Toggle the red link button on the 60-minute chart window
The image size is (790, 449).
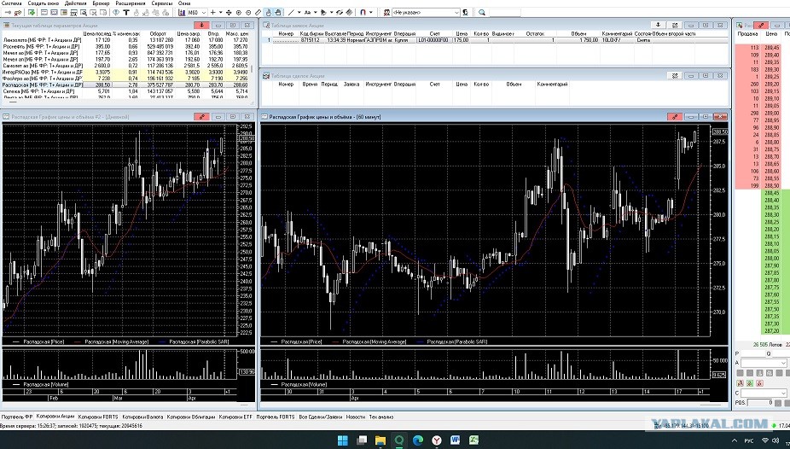point(675,117)
